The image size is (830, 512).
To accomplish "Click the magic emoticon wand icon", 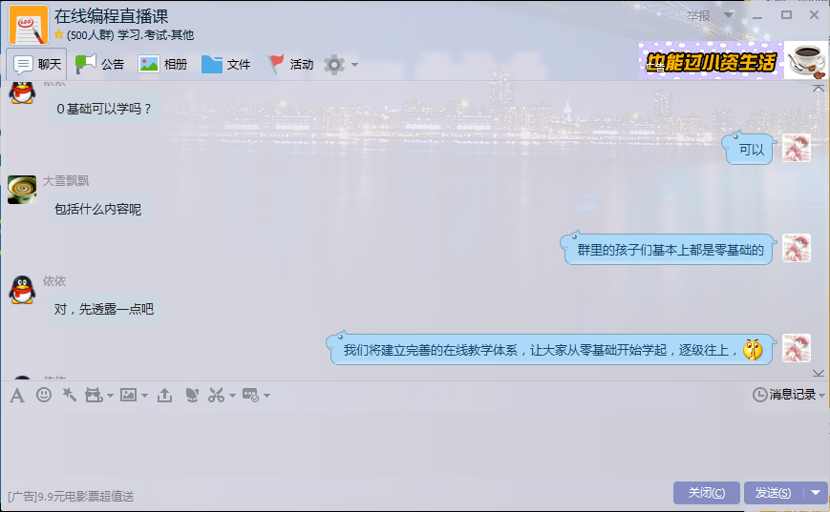I will pyautogui.click(x=70, y=394).
